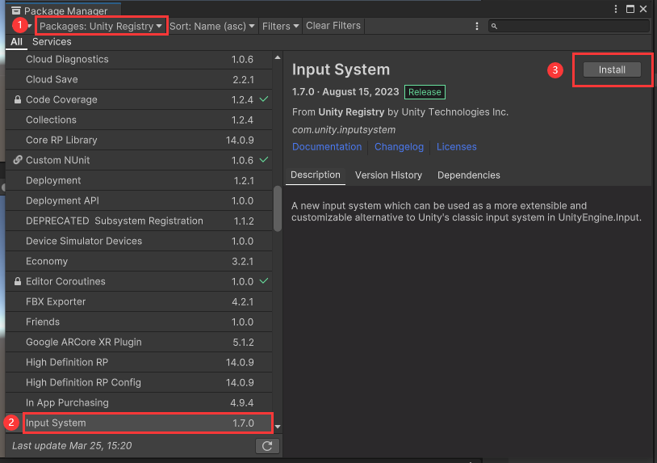Maximize the Package Manager window
657x463 pixels.
630,9
